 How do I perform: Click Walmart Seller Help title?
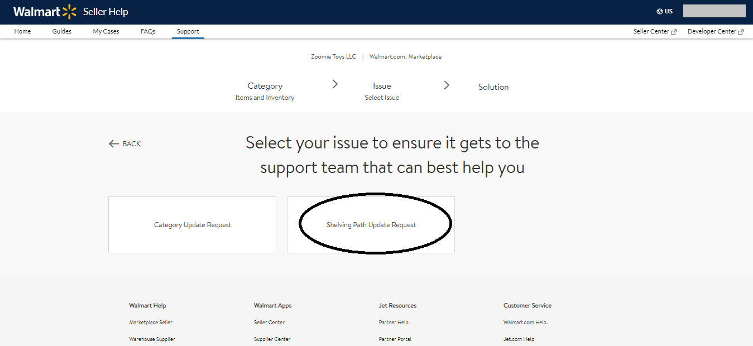coord(71,12)
